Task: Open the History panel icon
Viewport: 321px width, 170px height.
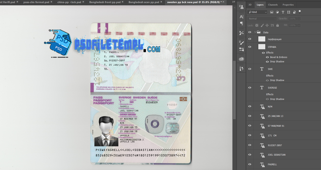Action: pyautogui.click(x=242, y=68)
